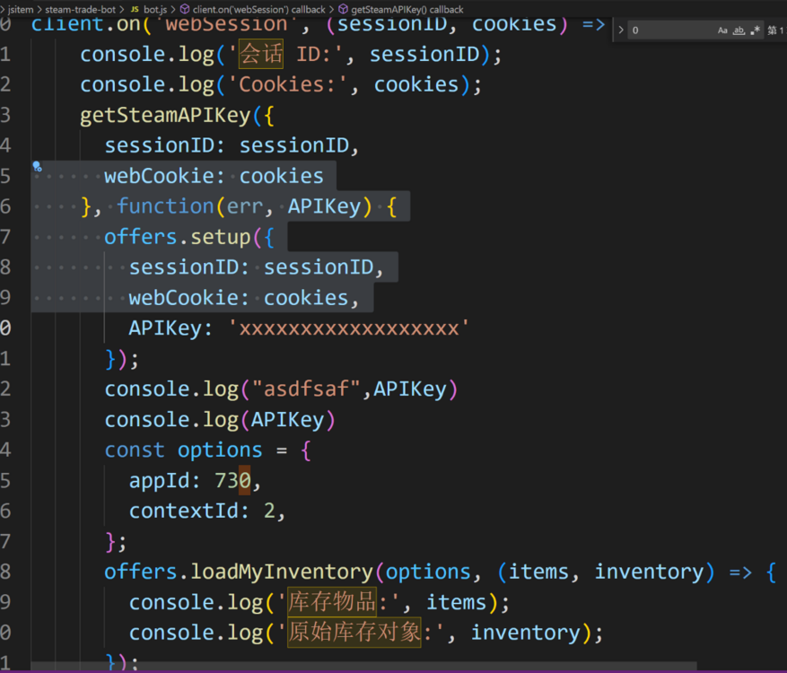Toggle Match Whole Word in find widget
This screenshot has height=673, width=787.
739,31
